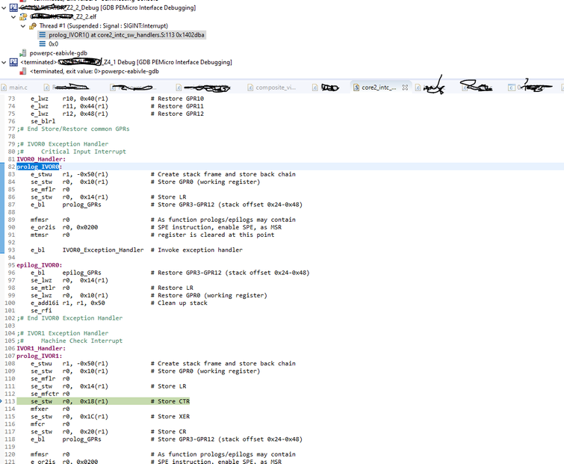564x464 pixels.
Task: Click line number 113 in the gutter
Action: click(10, 401)
